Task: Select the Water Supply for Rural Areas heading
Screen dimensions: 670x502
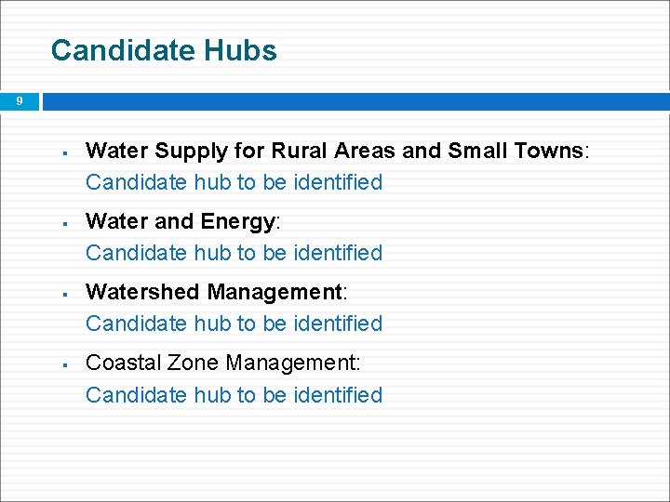Action: coord(338,152)
